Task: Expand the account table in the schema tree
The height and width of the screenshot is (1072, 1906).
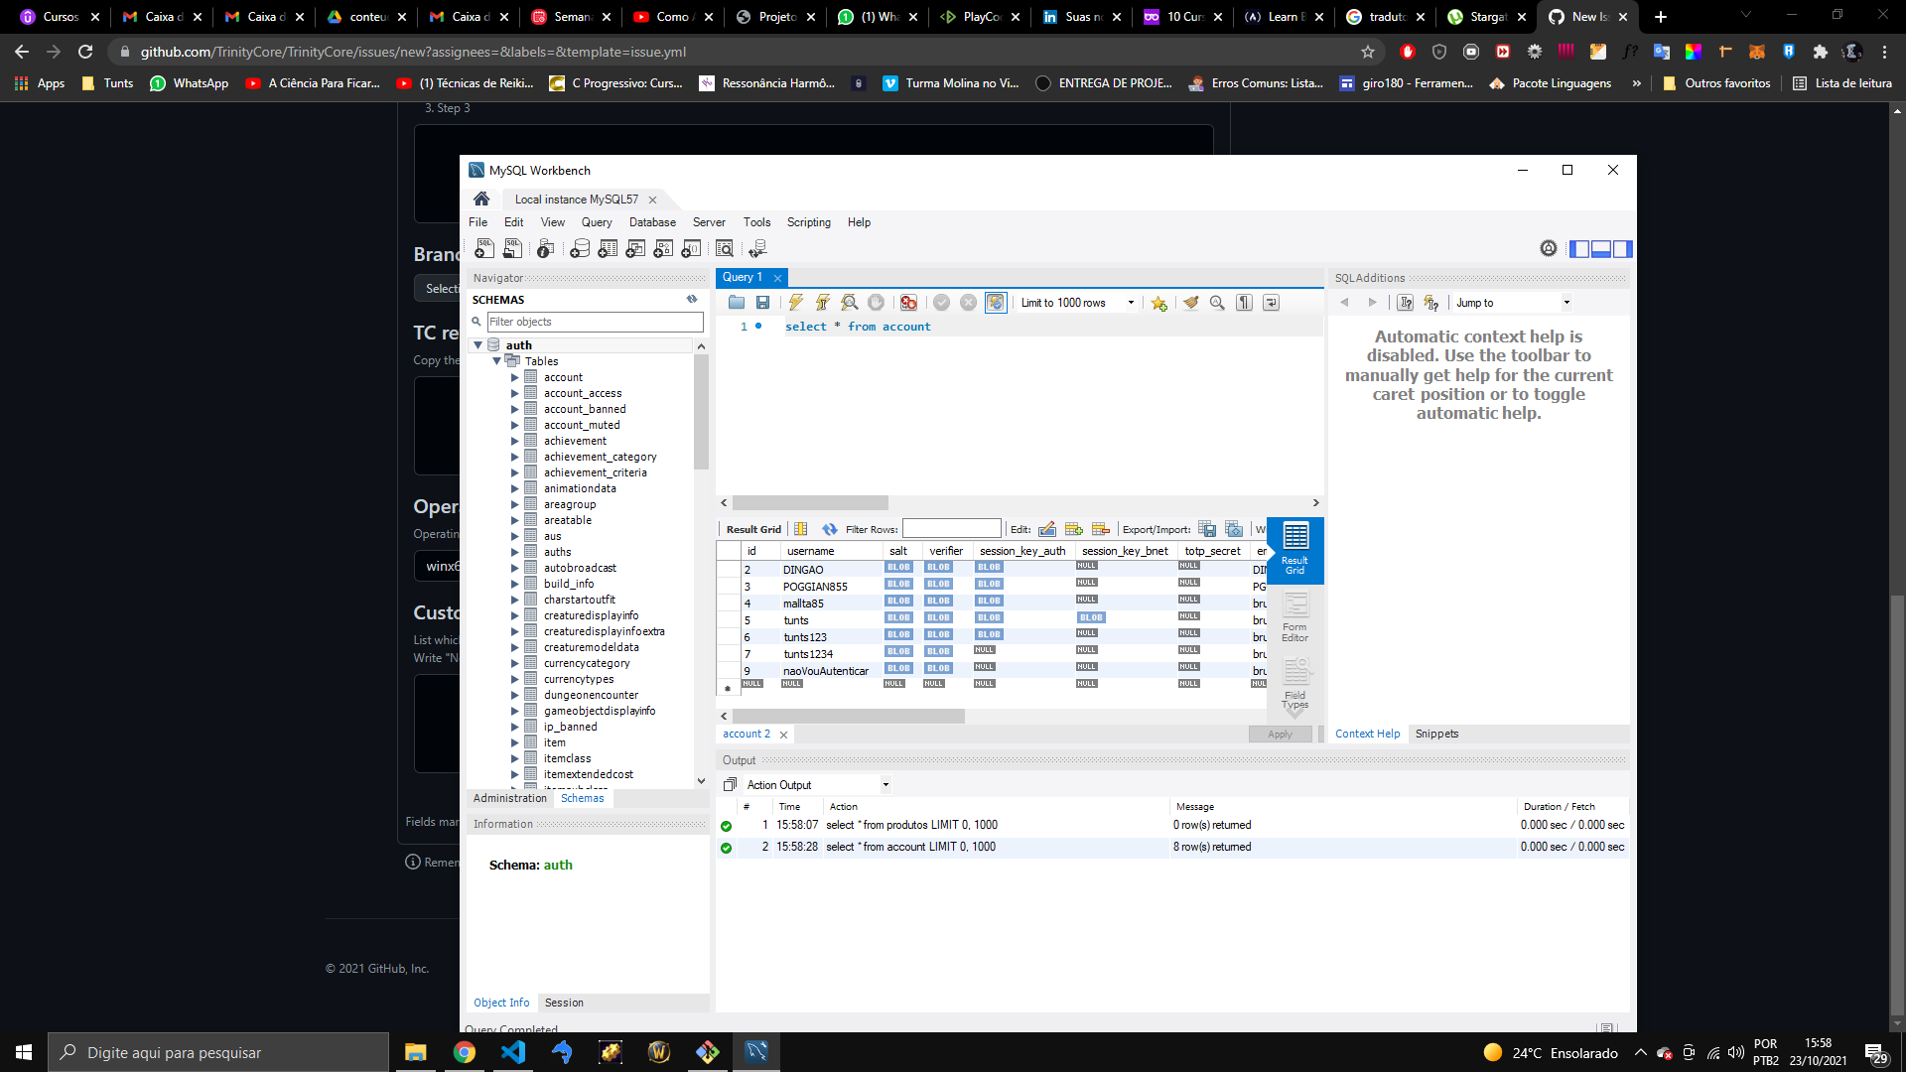Action: tap(515, 377)
